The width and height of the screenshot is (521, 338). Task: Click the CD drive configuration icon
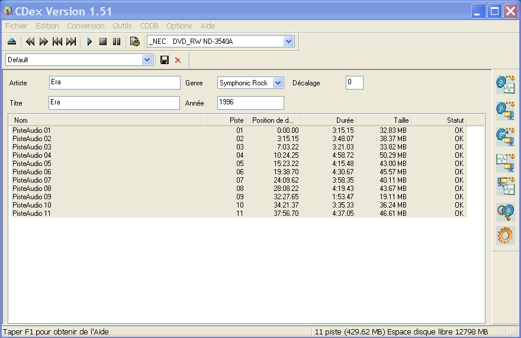(x=134, y=42)
